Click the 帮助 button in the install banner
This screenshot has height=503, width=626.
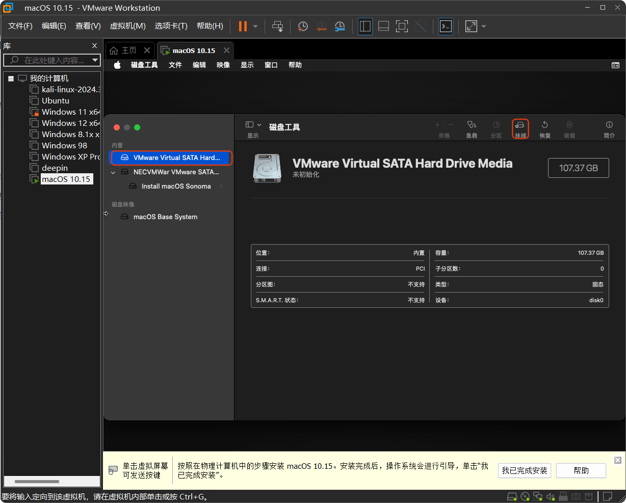click(x=581, y=470)
